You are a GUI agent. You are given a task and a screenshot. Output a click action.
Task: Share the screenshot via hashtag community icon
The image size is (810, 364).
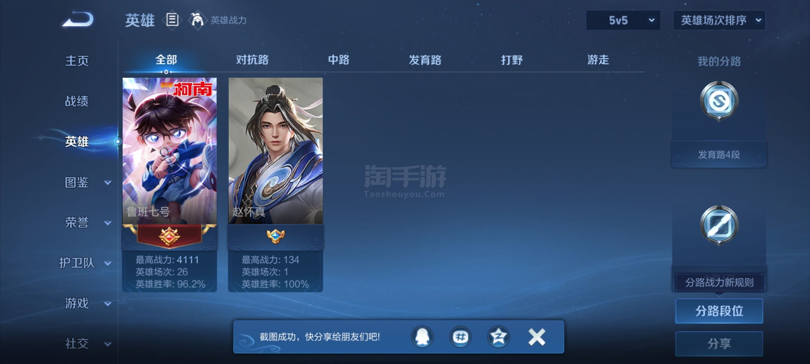tap(460, 337)
